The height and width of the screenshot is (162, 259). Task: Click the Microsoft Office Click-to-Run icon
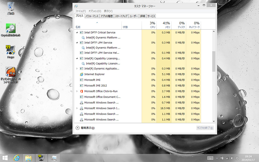[81, 91]
